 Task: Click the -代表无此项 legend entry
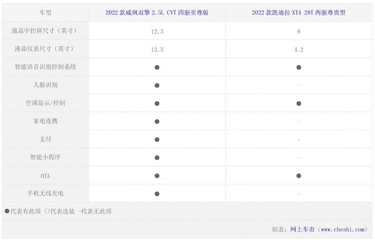point(95,211)
